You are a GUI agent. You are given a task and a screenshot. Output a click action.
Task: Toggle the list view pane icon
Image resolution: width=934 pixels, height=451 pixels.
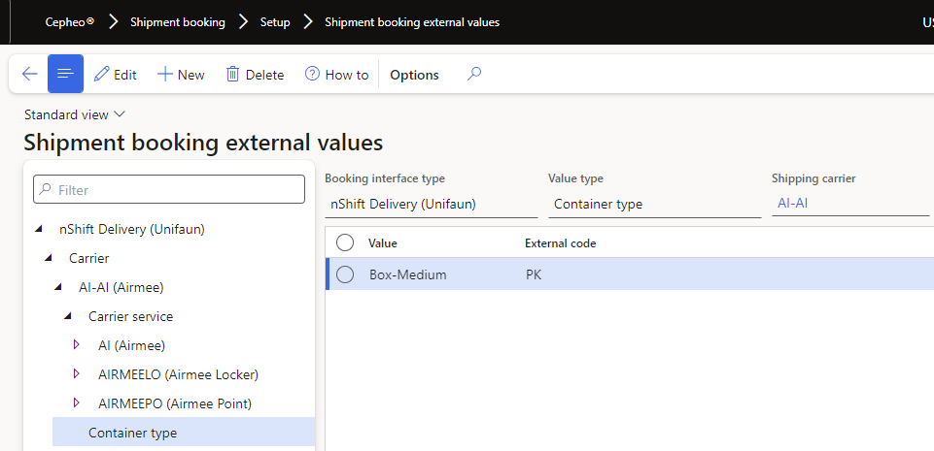coord(65,75)
